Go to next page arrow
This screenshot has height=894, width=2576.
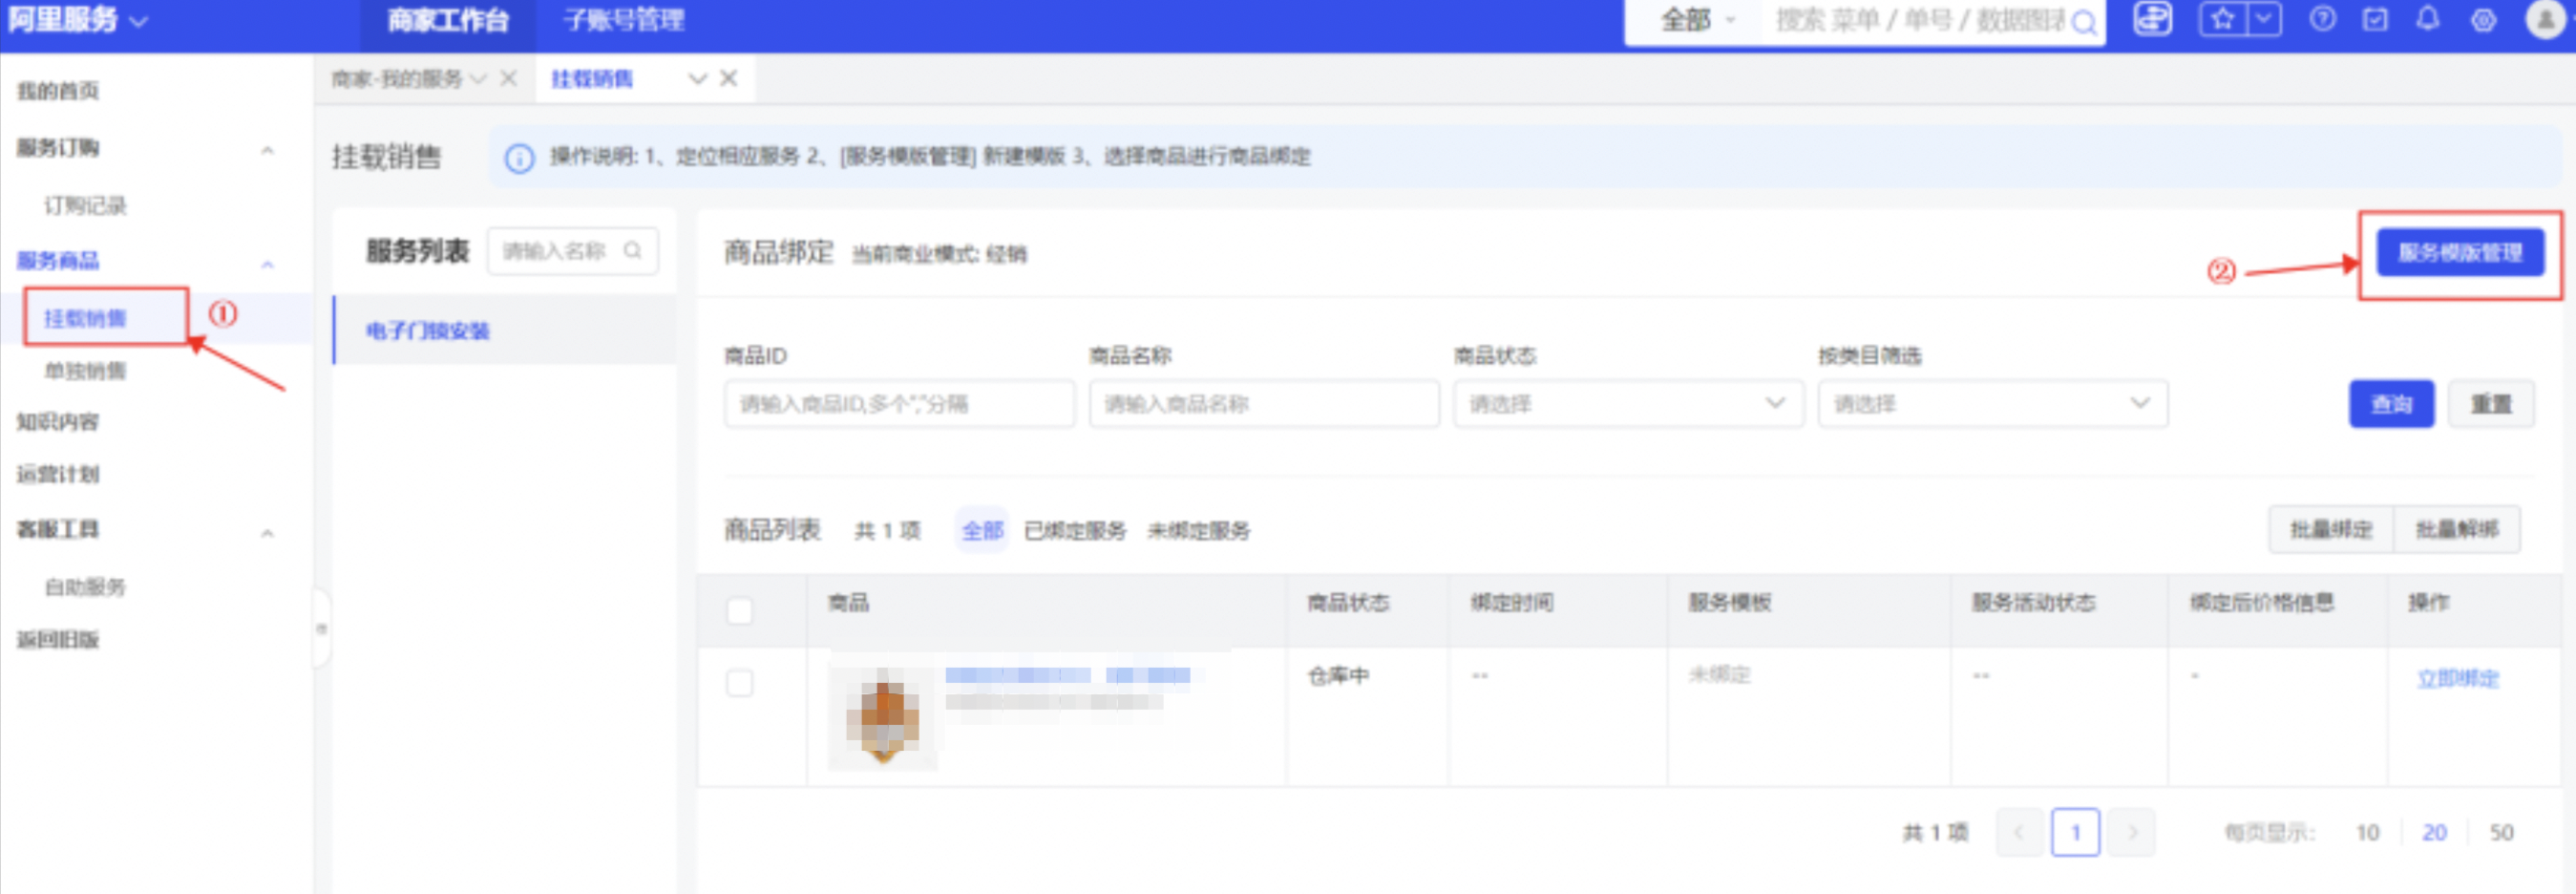coord(2132,832)
